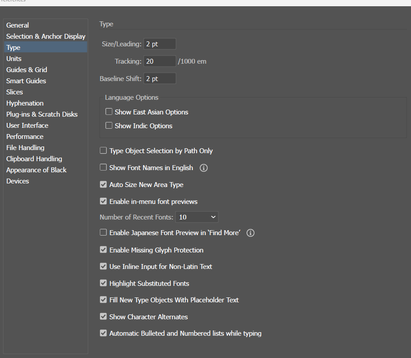
Task: Click the info icon beside Show Font Names in English
Action: coord(204,168)
